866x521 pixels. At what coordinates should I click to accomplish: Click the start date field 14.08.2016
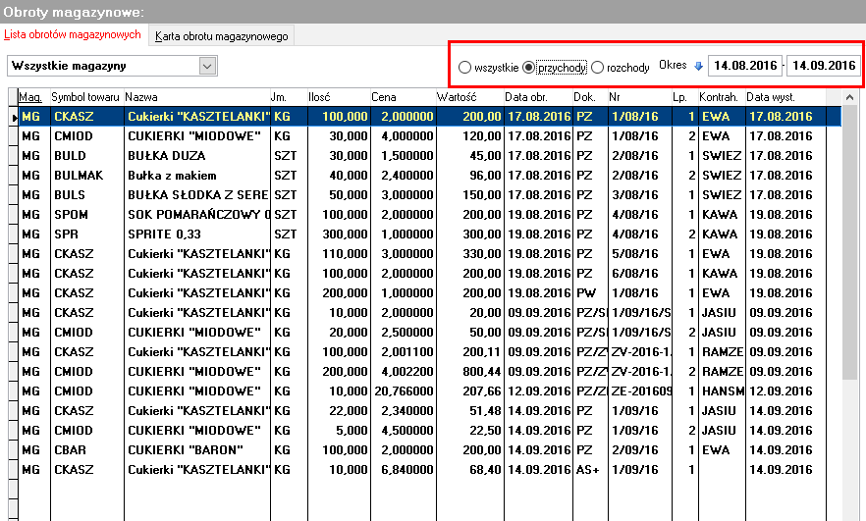[745, 66]
